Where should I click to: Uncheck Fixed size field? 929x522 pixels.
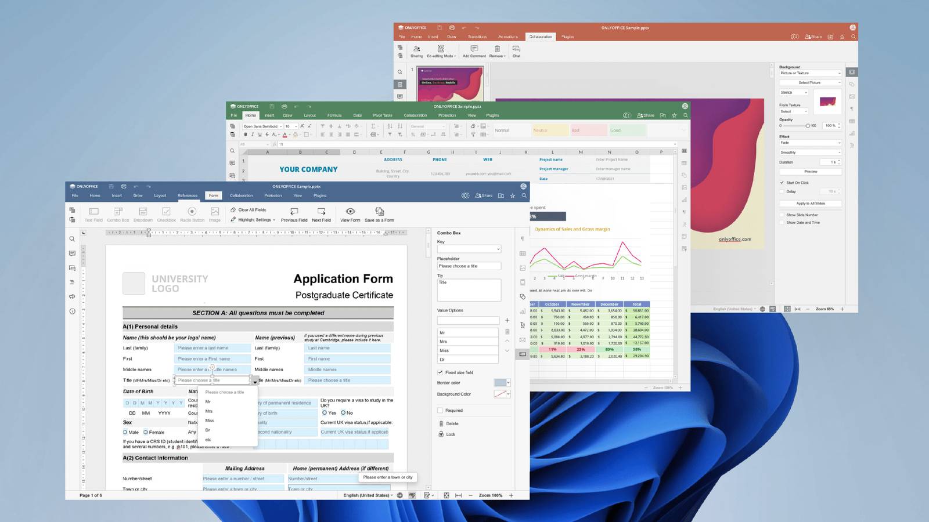coord(440,372)
